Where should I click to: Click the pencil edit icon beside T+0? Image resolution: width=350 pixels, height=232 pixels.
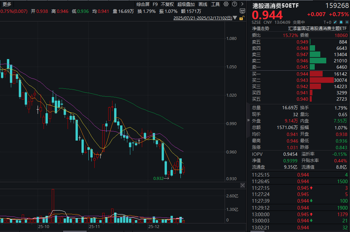335,22
